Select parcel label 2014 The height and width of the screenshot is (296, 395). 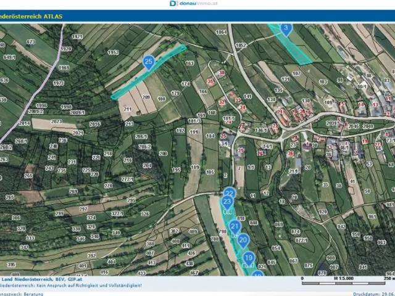pos(25,123)
